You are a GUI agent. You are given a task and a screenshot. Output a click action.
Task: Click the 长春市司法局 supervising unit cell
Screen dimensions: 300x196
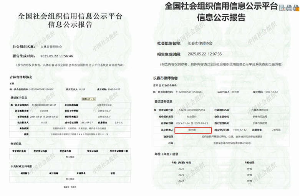259,117
